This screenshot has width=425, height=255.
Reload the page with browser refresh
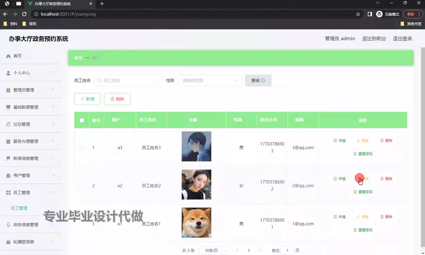pyautogui.click(x=24, y=14)
